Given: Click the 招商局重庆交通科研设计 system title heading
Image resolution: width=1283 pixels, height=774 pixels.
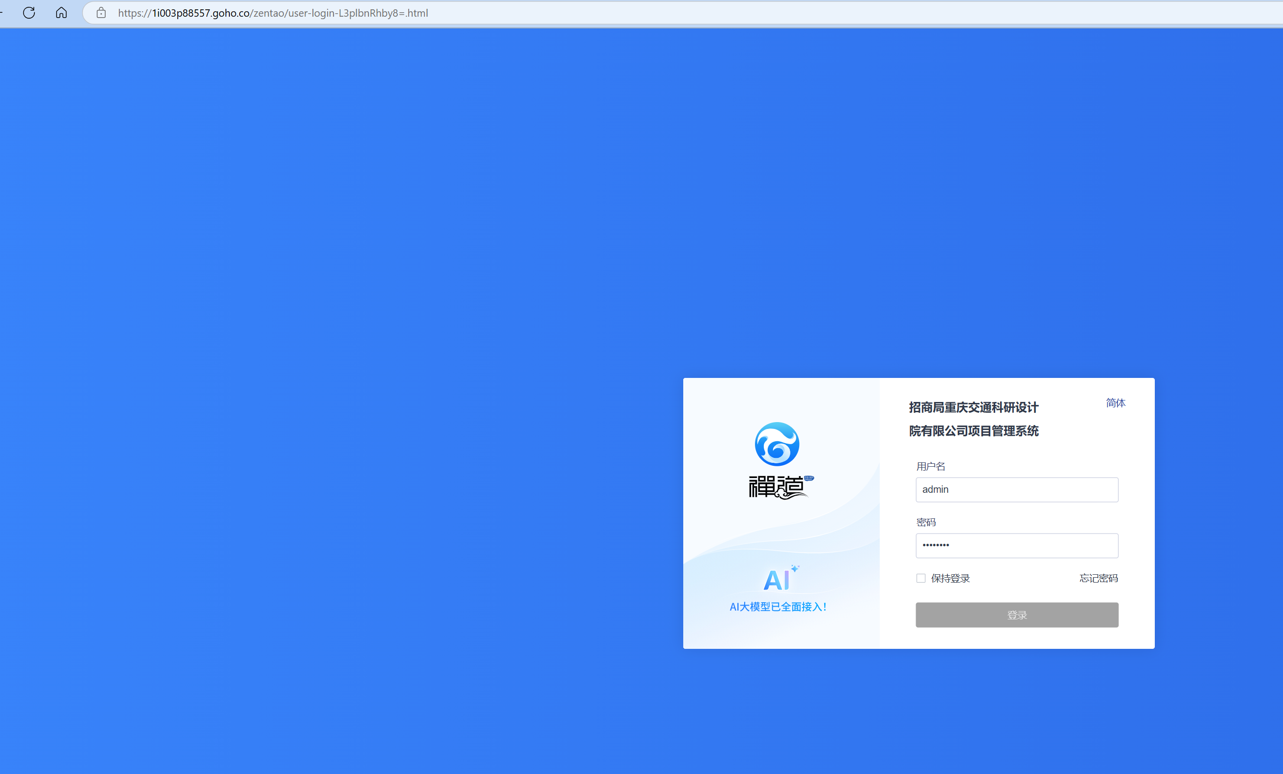Looking at the screenshot, I should [x=973, y=407].
